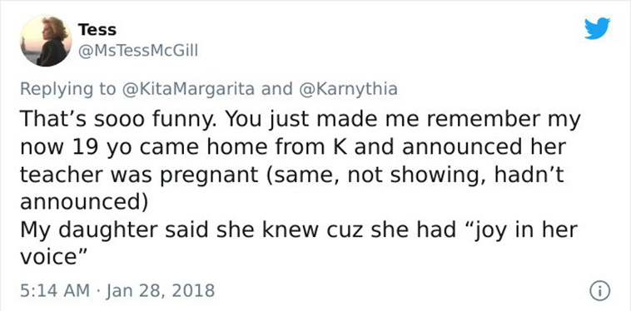The width and height of the screenshot is (631, 311).
Task: Open the @MsTessMcGill handle
Action: point(138,52)
